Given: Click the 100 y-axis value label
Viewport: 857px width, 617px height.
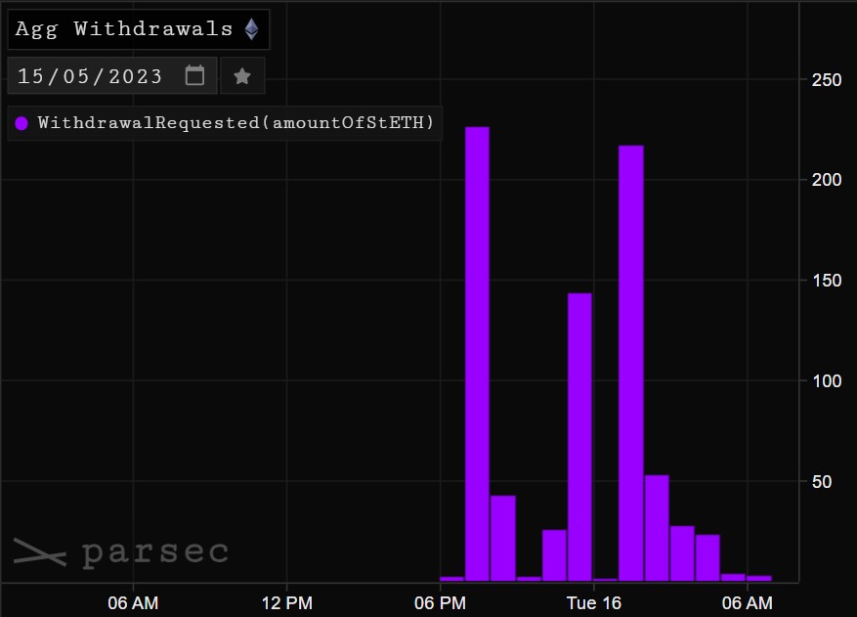Looking at the screenshot, I should coord(827,380).
